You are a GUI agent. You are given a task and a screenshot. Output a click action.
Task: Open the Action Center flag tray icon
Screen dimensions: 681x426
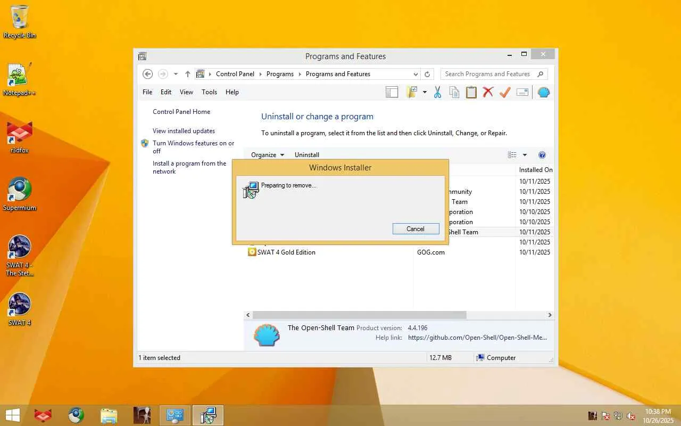point(605,416)
